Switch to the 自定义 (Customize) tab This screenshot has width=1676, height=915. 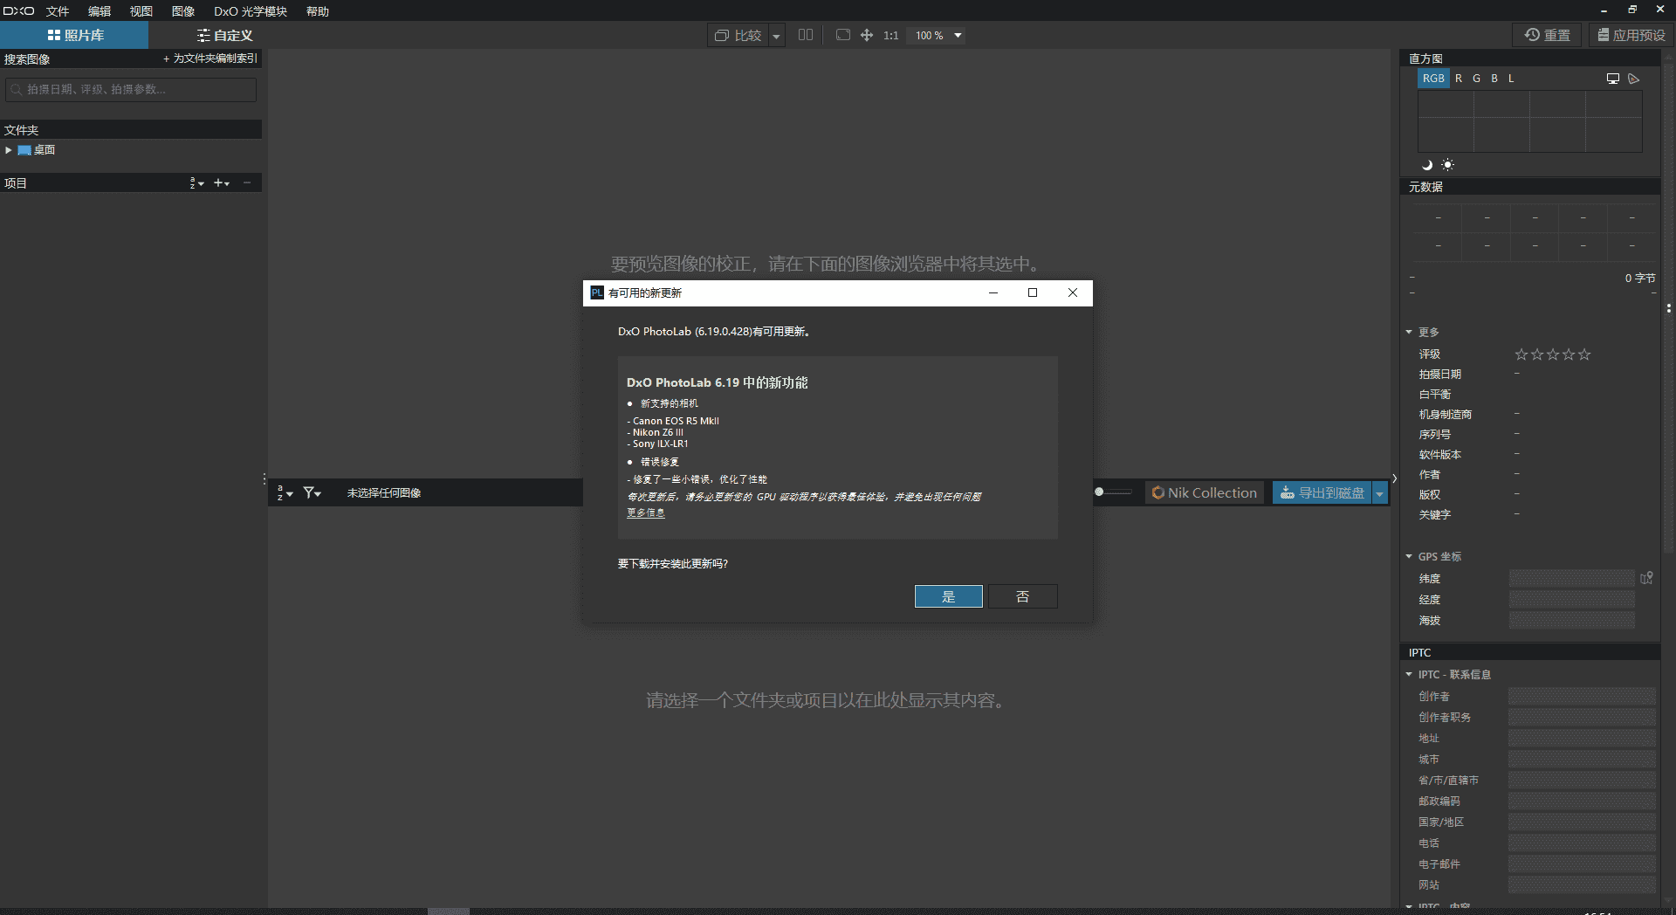(224, 35)
